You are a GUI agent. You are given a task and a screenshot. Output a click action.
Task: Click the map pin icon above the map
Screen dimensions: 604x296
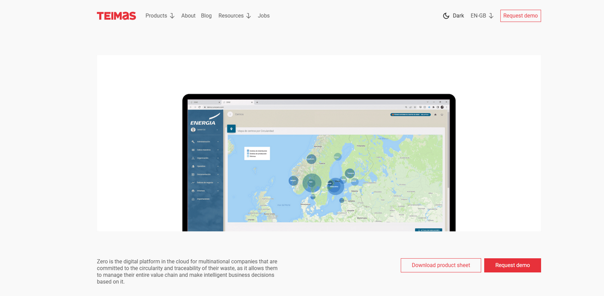point(231,129)
